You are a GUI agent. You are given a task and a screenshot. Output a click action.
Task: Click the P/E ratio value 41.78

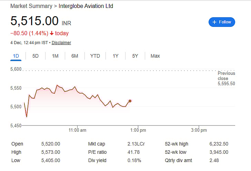click(x=133, y=152)
